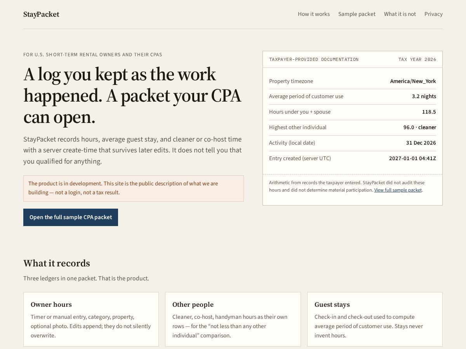Image resolution: width=466 pixels, height=349 pixels.
Task: Click the Arithmetic from records disclaimer text
Action: pyautogui.click(x=347, y=186)
